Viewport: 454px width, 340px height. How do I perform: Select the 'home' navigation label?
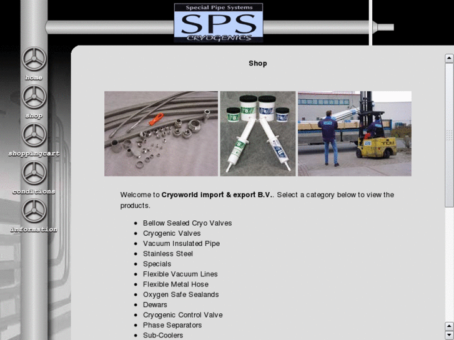34,77
